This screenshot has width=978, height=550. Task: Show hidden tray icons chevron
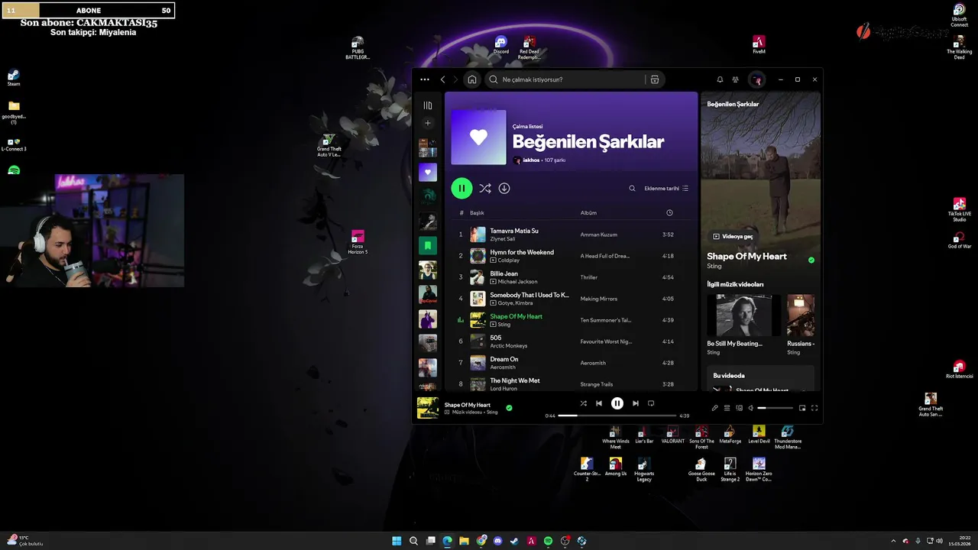point(893,541)
